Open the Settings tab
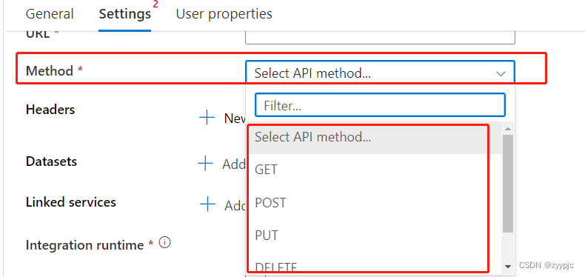This screenshot has height=277, width=585. coord(125,14)
